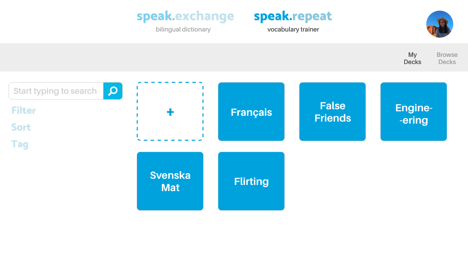Expand the Filter options
The height and width of the screenshot is (263, 468).
coord(24,110)
